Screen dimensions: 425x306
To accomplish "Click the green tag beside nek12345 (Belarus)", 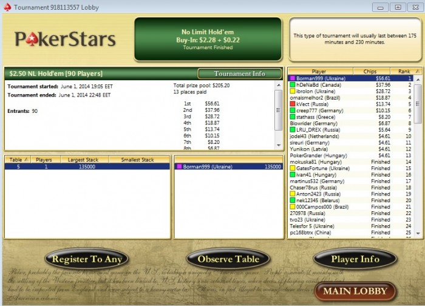I will [293, 200].
